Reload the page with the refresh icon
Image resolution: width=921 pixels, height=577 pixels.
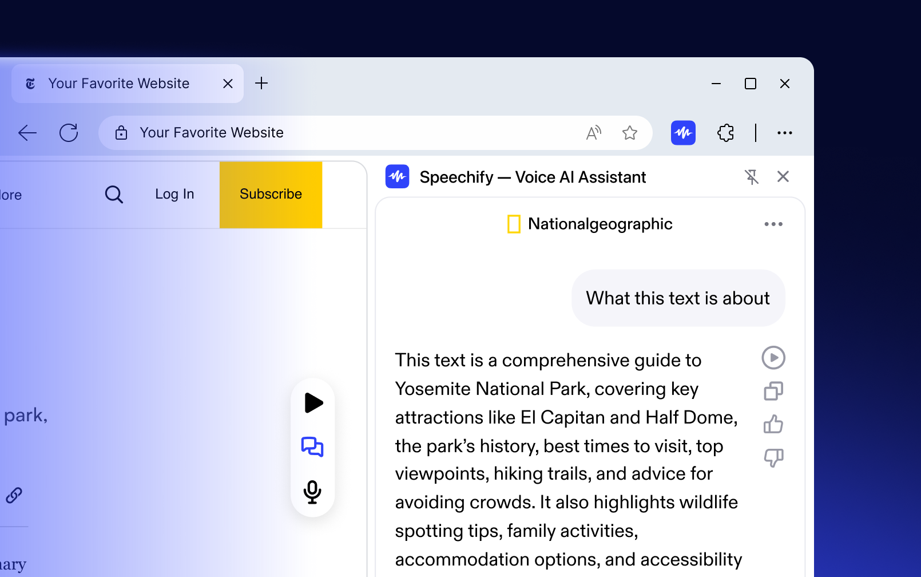pyautogui.click(x=69, y=133)
